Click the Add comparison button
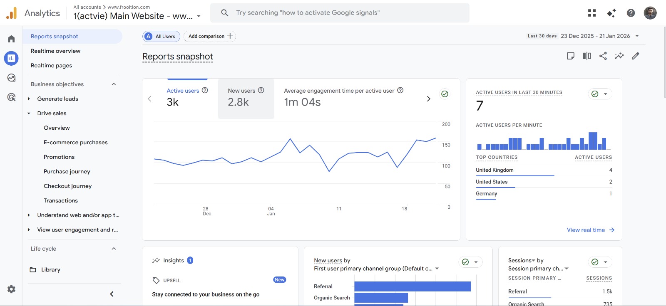Image resolution: width=666 pixels, height=306 pixels. point(210,37)
